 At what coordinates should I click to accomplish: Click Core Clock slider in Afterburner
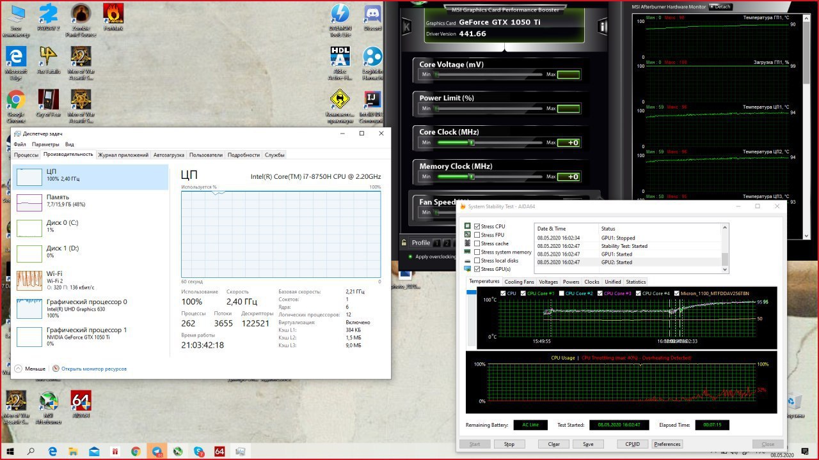(x=489, y=142)
